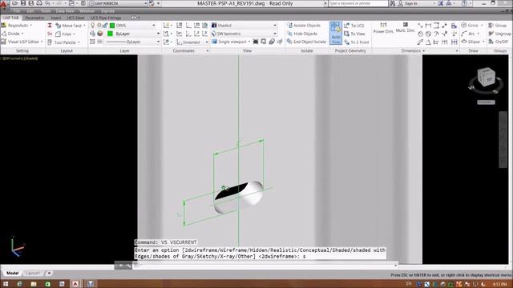
Task: Open the ByLayer linetype dropdown
Action: 158,42
